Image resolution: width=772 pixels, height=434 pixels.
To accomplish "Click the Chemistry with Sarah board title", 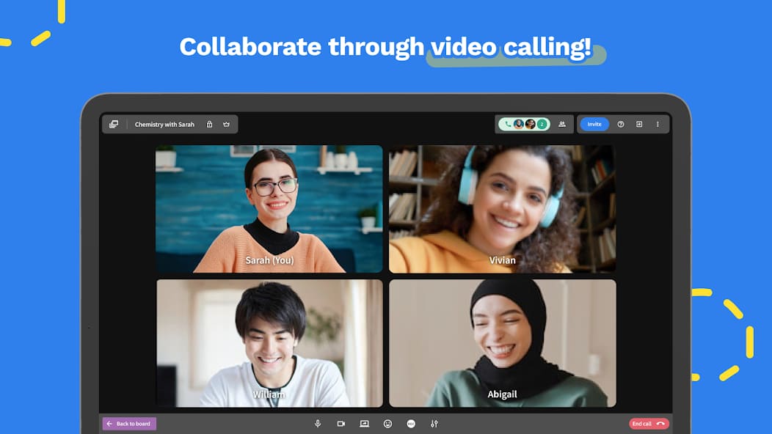I will [164, 125].
